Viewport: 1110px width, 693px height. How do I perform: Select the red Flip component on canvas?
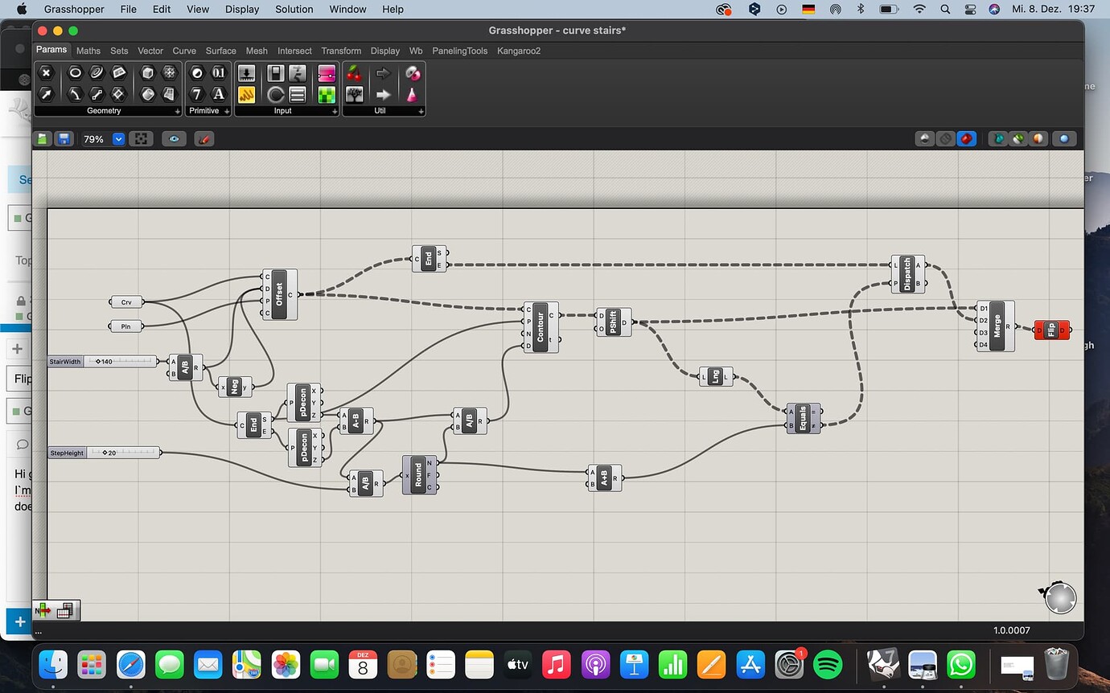tap(1052, 330)
